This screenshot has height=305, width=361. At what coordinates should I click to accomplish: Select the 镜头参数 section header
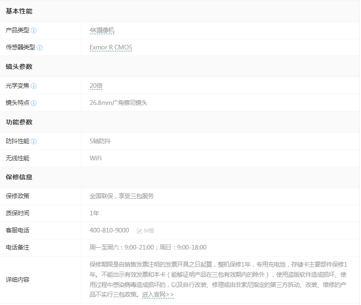tap(19, 67)
